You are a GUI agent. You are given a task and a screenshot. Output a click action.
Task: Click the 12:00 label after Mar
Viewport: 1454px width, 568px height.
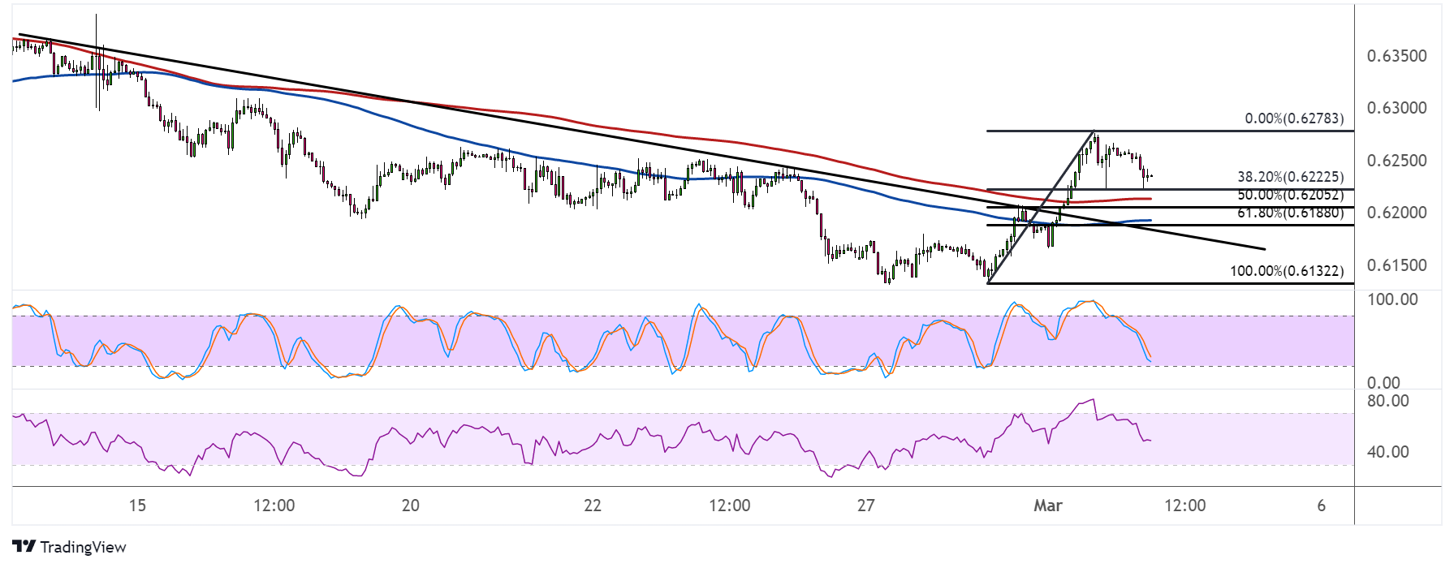click(1185, 506)
